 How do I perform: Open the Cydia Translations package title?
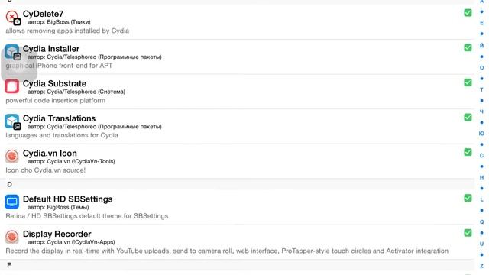60,118
